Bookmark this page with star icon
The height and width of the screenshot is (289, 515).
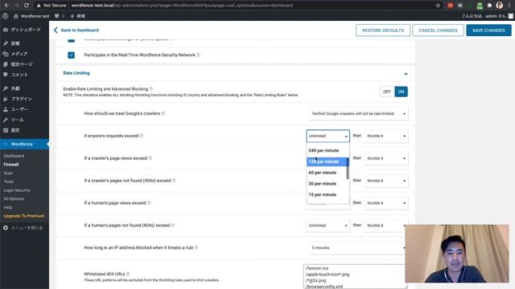click(438, 6)
